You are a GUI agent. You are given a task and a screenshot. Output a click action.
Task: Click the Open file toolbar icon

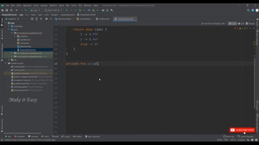[2, 10]
